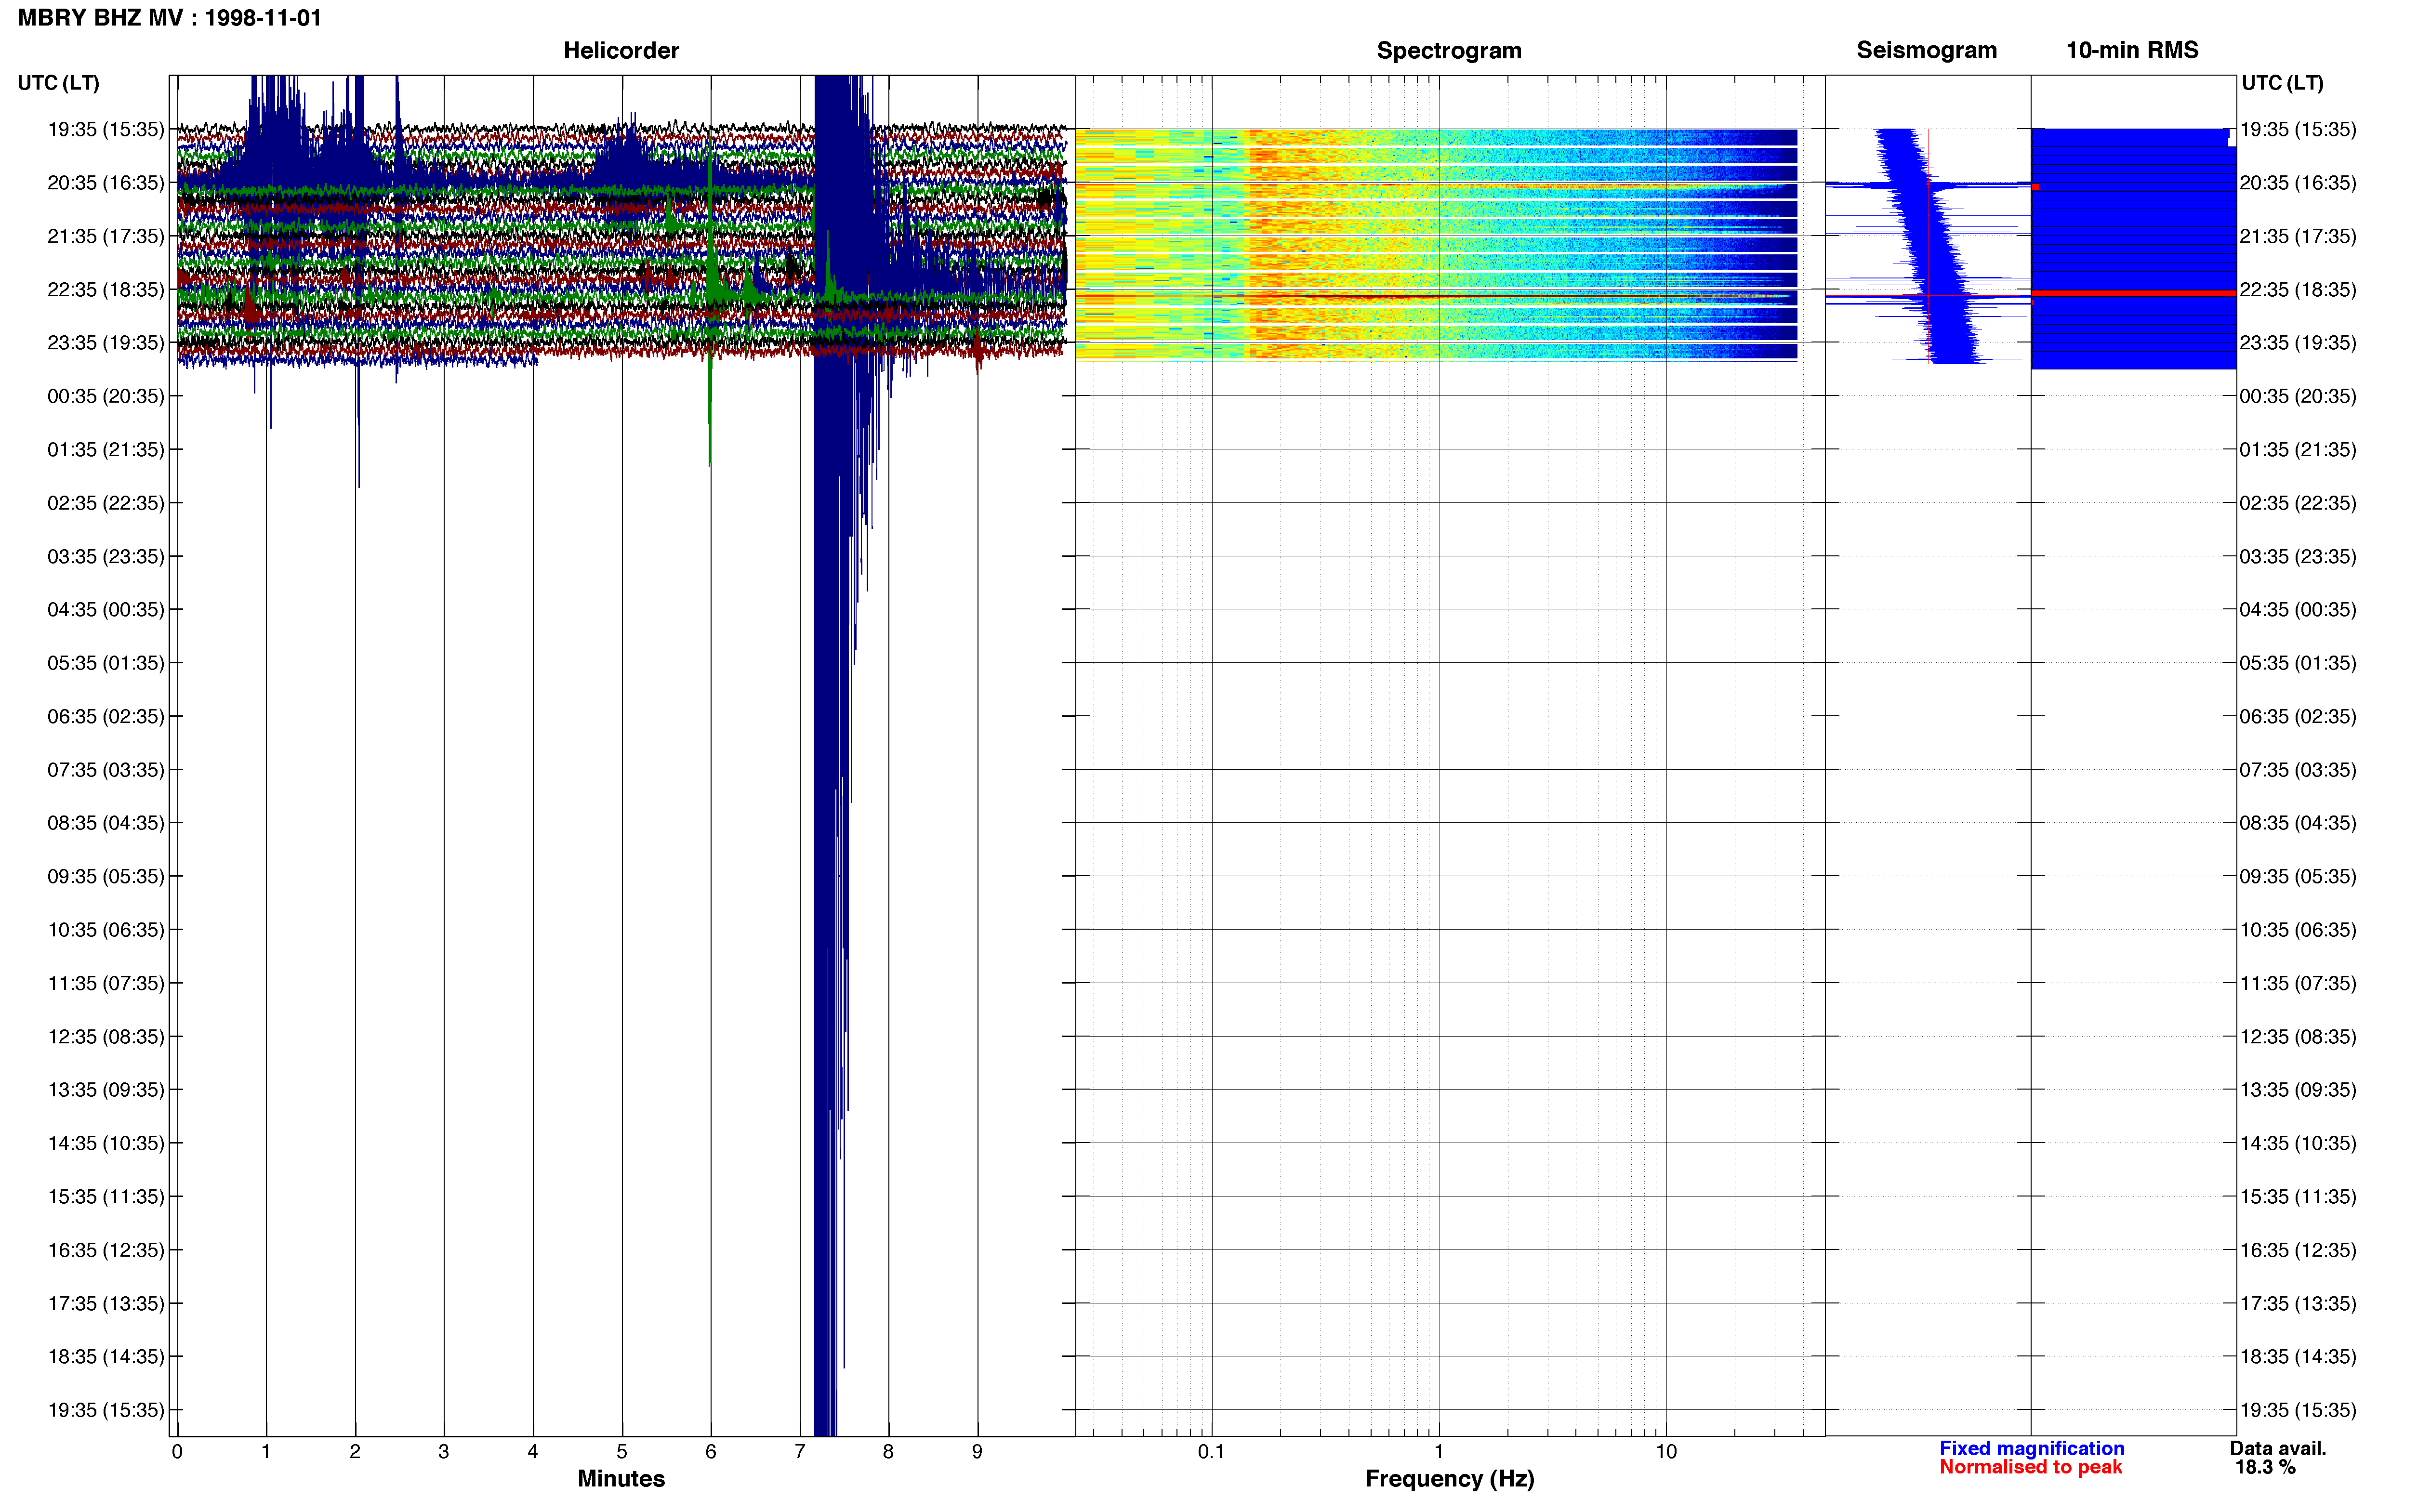Viewport: 2418px width, 1512px height.
Task: Click the left time label 22:35 (18:35)
Action: pyautogui.click(x=106, y=289)
